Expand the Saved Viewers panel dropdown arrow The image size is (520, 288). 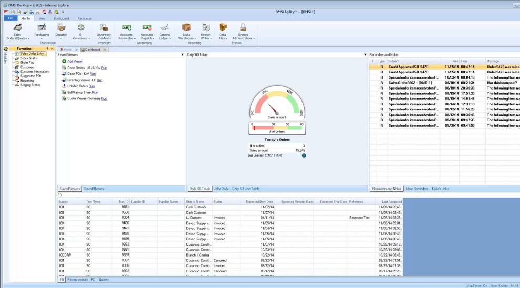click(x=182, y=54)
